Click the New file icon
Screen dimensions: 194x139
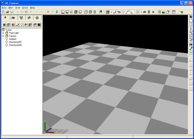click(3, 12)
